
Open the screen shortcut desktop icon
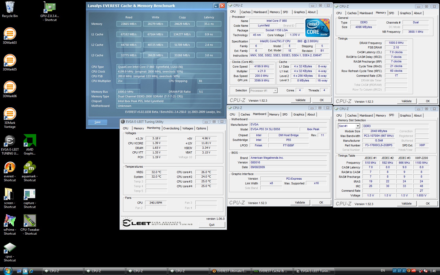coord(10,198)
